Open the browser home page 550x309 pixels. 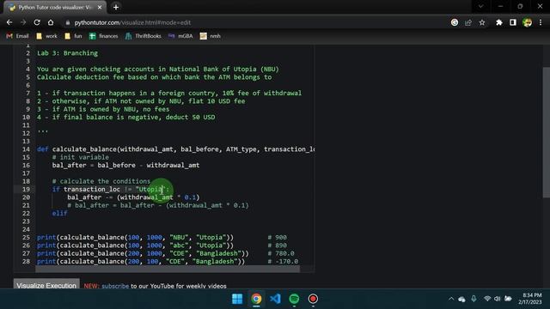(51, 22)
